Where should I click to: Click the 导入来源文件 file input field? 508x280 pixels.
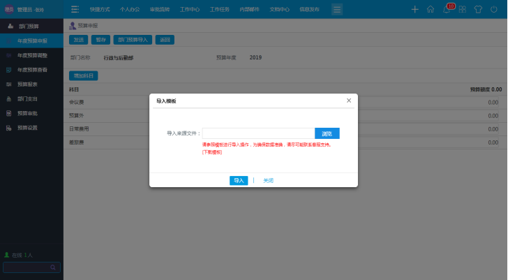258,133
